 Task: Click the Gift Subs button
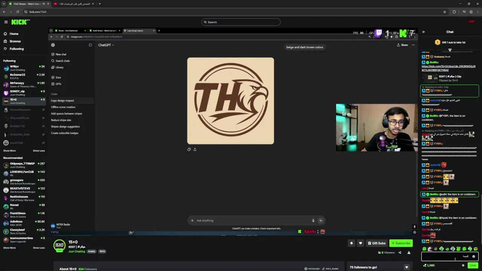(377, 243)
